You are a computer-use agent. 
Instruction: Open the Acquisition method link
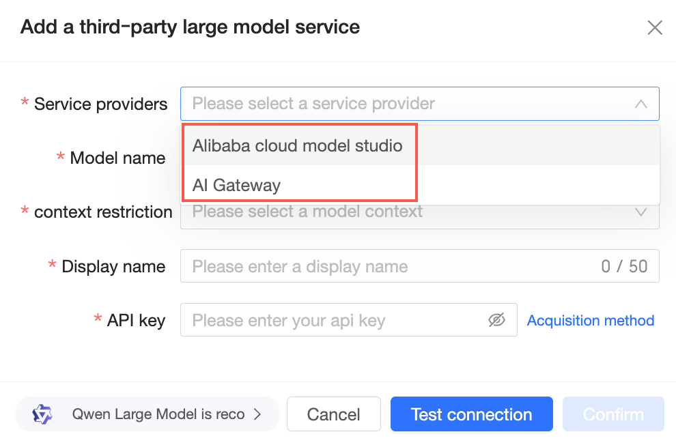pos(590,321)
